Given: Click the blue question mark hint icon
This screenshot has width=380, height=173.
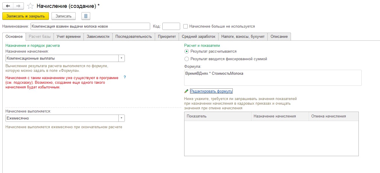Looking at the screenshot, I should pyautogui.click(x=125, y=77).
